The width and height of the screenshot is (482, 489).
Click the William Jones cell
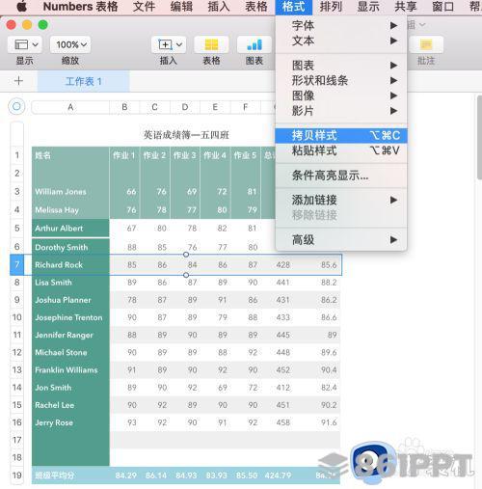(x=70, y=192)
